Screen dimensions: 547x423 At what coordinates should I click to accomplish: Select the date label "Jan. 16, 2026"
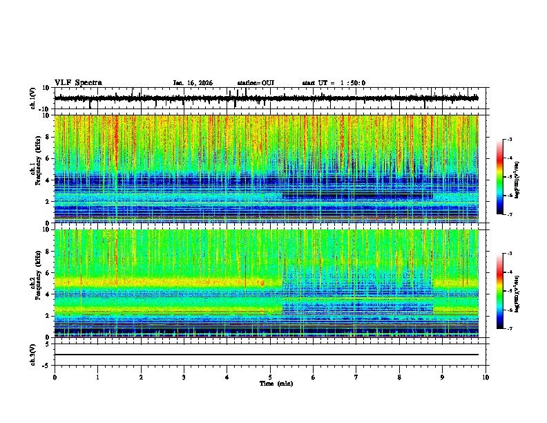point(193,83)
